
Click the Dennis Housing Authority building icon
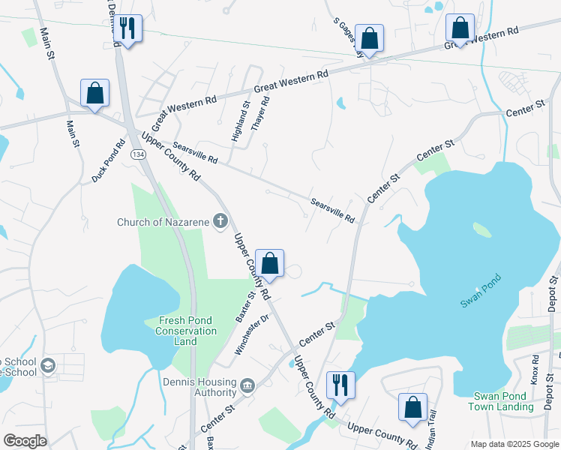tap(248, 387)
